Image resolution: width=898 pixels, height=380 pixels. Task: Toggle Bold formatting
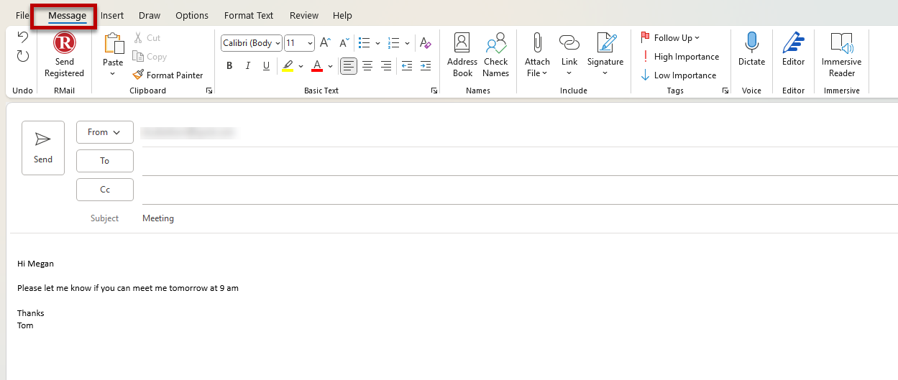point(229,66)
